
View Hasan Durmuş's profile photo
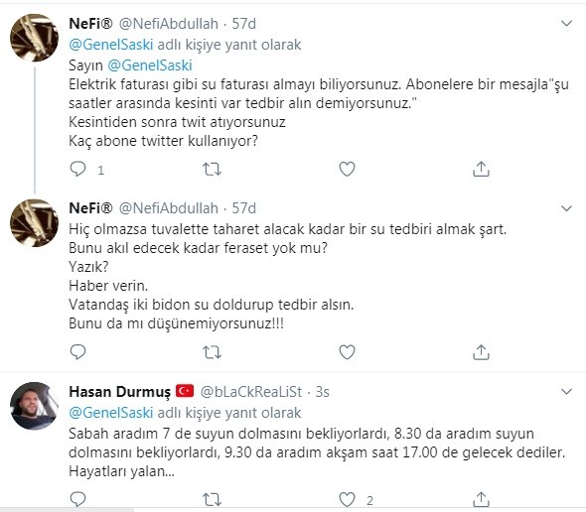[34, 406]
